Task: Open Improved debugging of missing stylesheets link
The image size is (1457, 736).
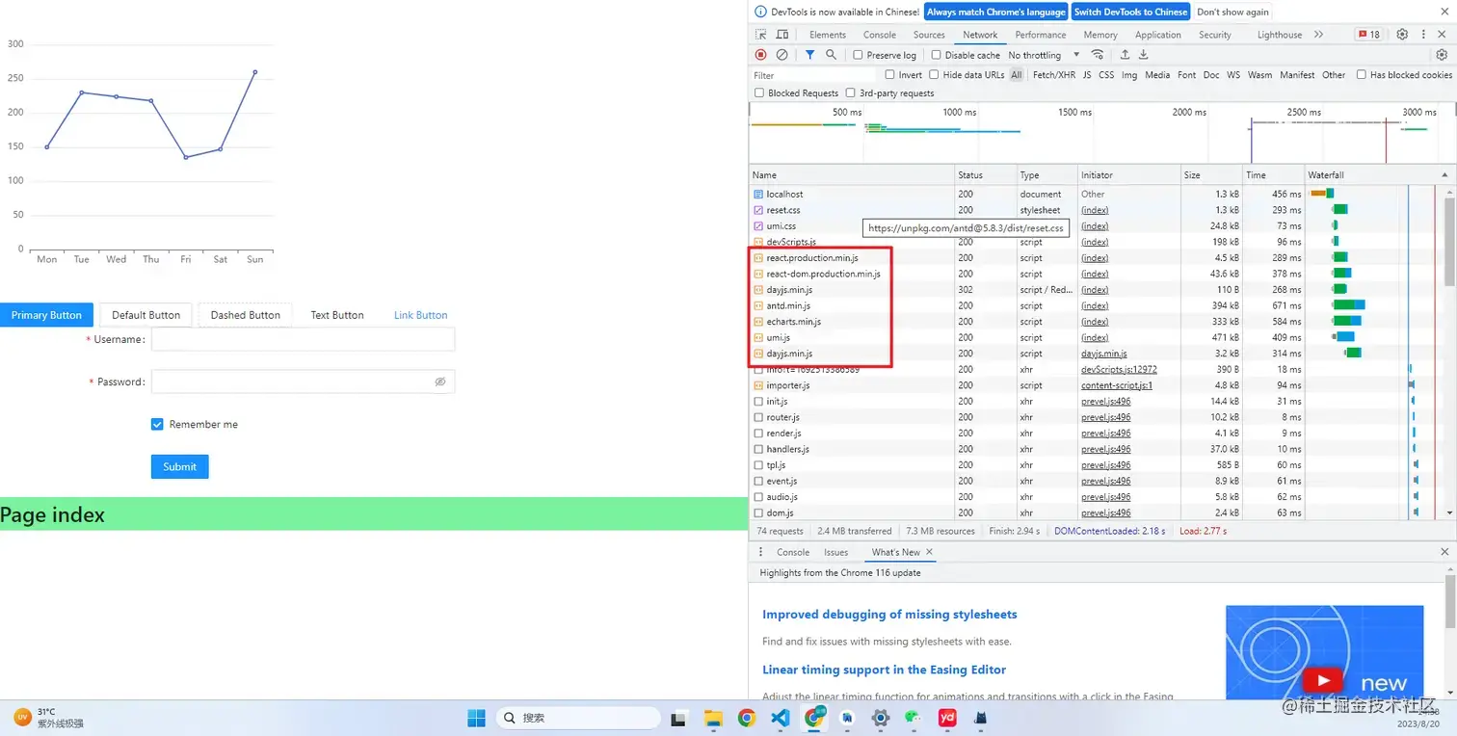Action: (889, 614)
